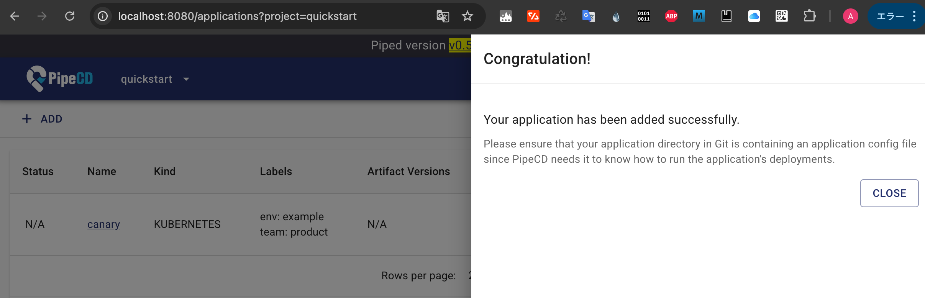Reload the current page

pos(70,16)
